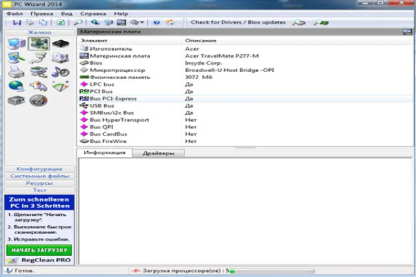Open the gray drive box icon

click(x=16, y=101)
